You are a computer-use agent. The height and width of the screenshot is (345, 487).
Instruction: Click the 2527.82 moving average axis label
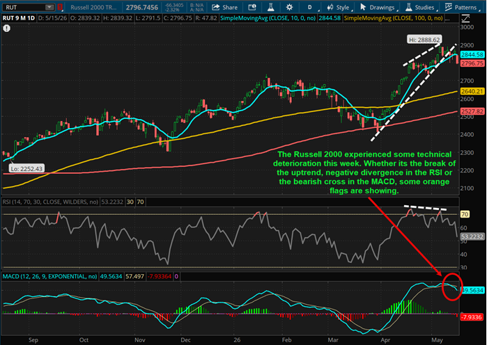click(472, 111)
